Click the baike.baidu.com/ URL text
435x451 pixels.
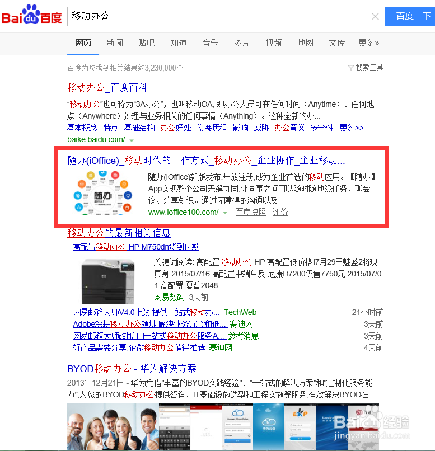[96, 139]
